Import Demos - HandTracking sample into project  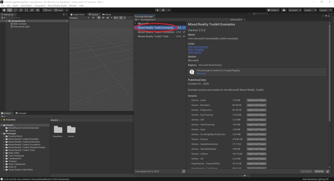[x=256, y=124]
